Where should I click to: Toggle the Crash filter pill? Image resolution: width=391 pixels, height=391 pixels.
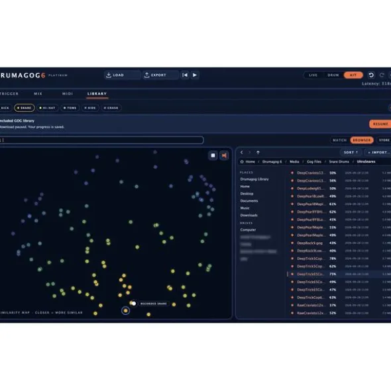point(111,108)
